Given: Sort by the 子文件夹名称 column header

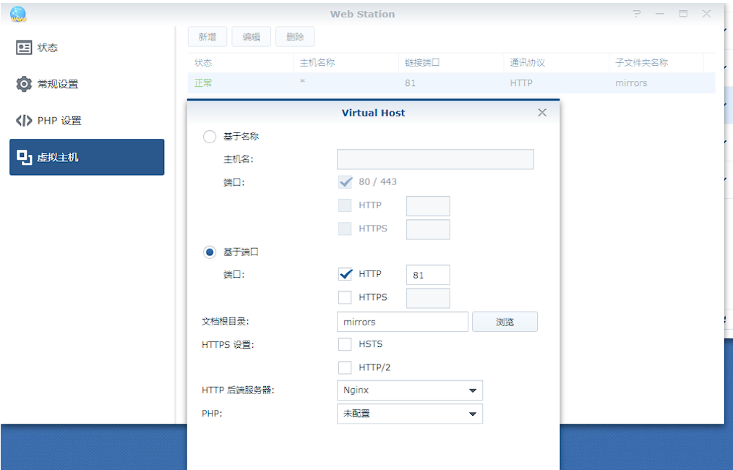Looking at the screenshot, I should 656,63.
